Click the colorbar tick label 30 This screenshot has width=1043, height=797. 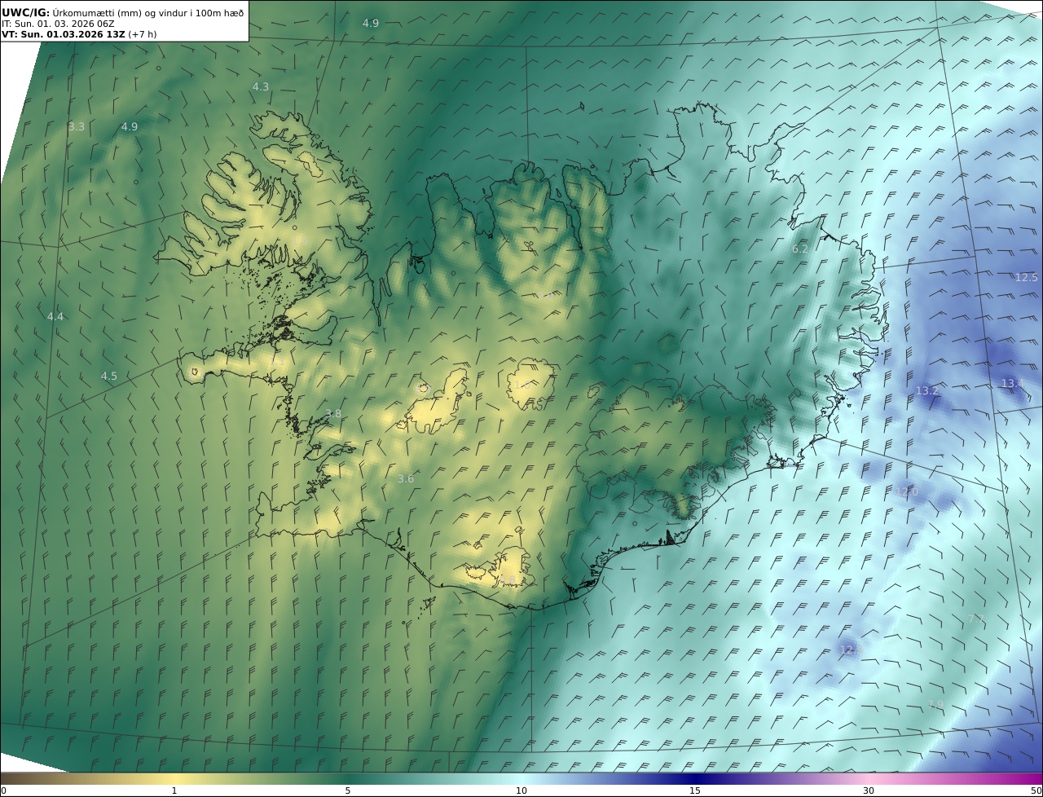coord(869,790)
